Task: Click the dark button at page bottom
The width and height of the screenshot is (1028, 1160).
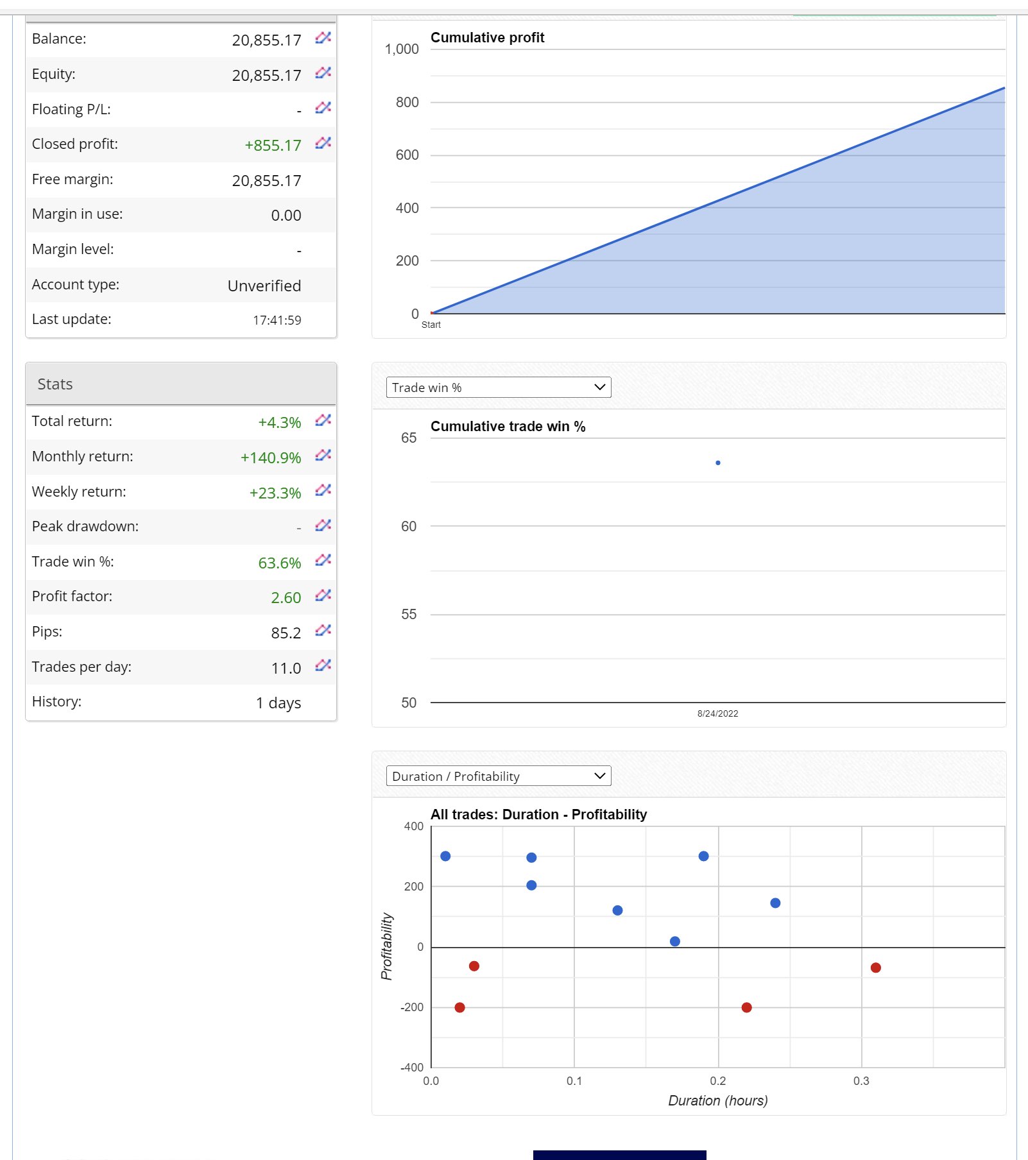Action: (x=619, y=1155)
